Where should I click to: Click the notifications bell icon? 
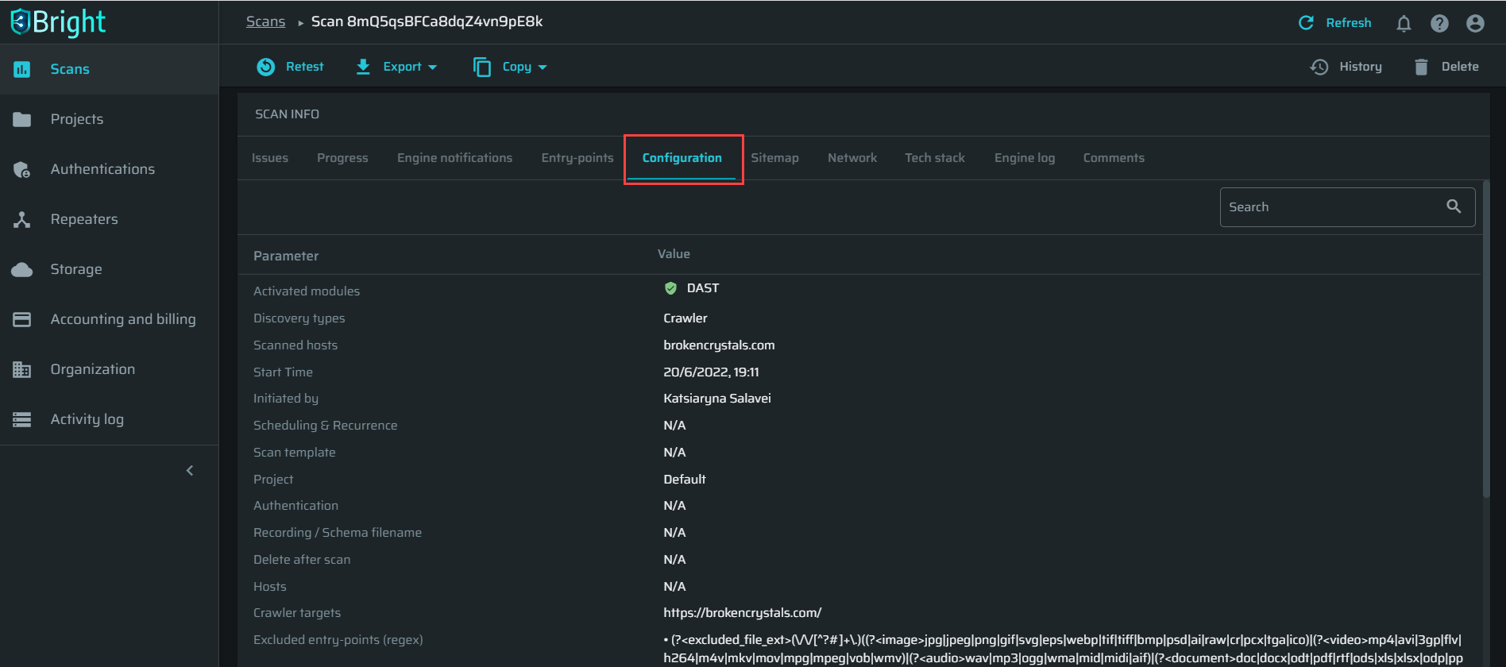[1404, 24]
